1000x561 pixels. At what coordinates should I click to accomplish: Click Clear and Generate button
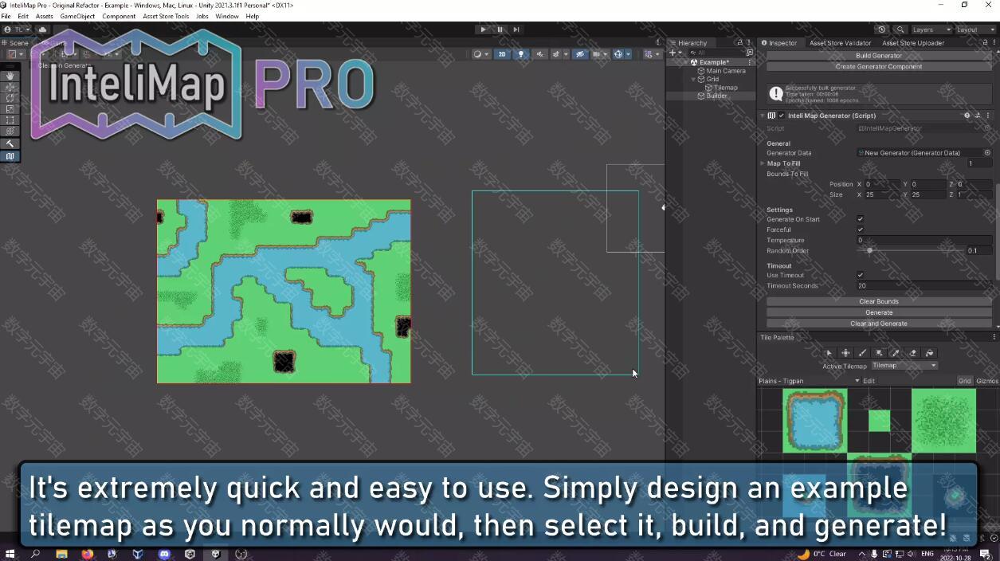pyautogui.click(x=879, y=324)
